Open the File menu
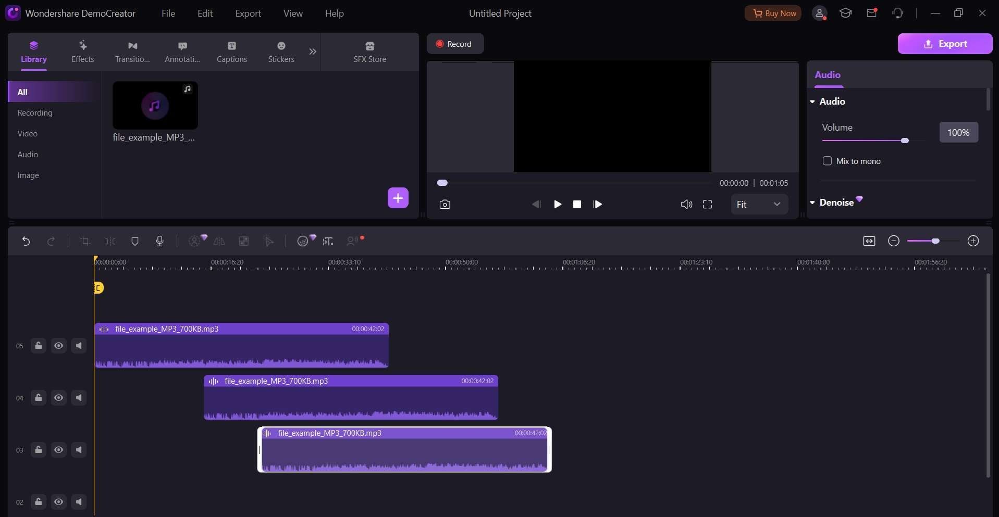 168,14
